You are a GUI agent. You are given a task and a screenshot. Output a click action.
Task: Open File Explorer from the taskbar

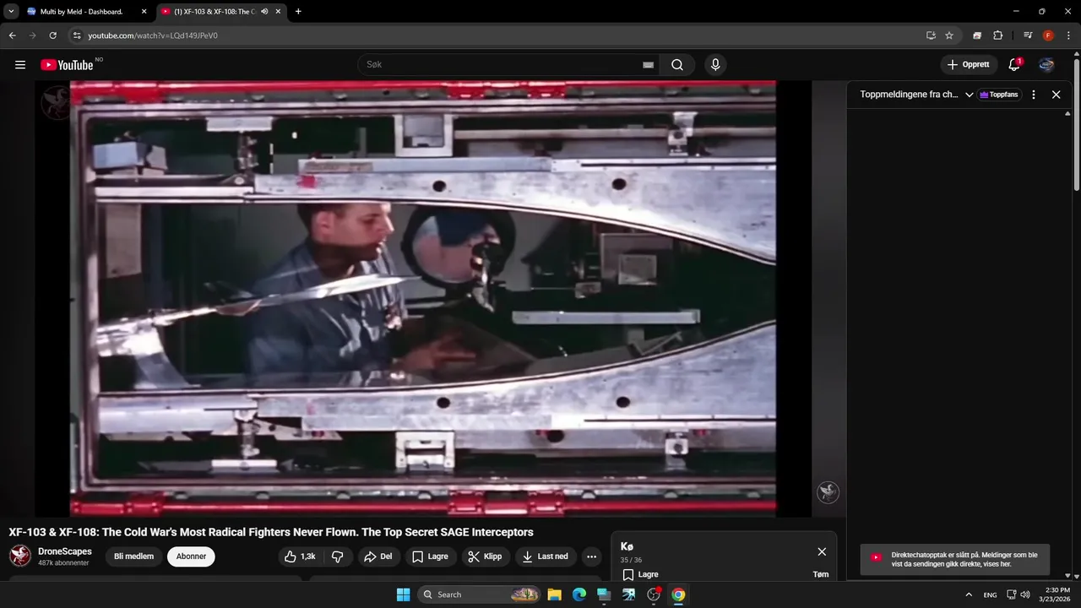555,594
